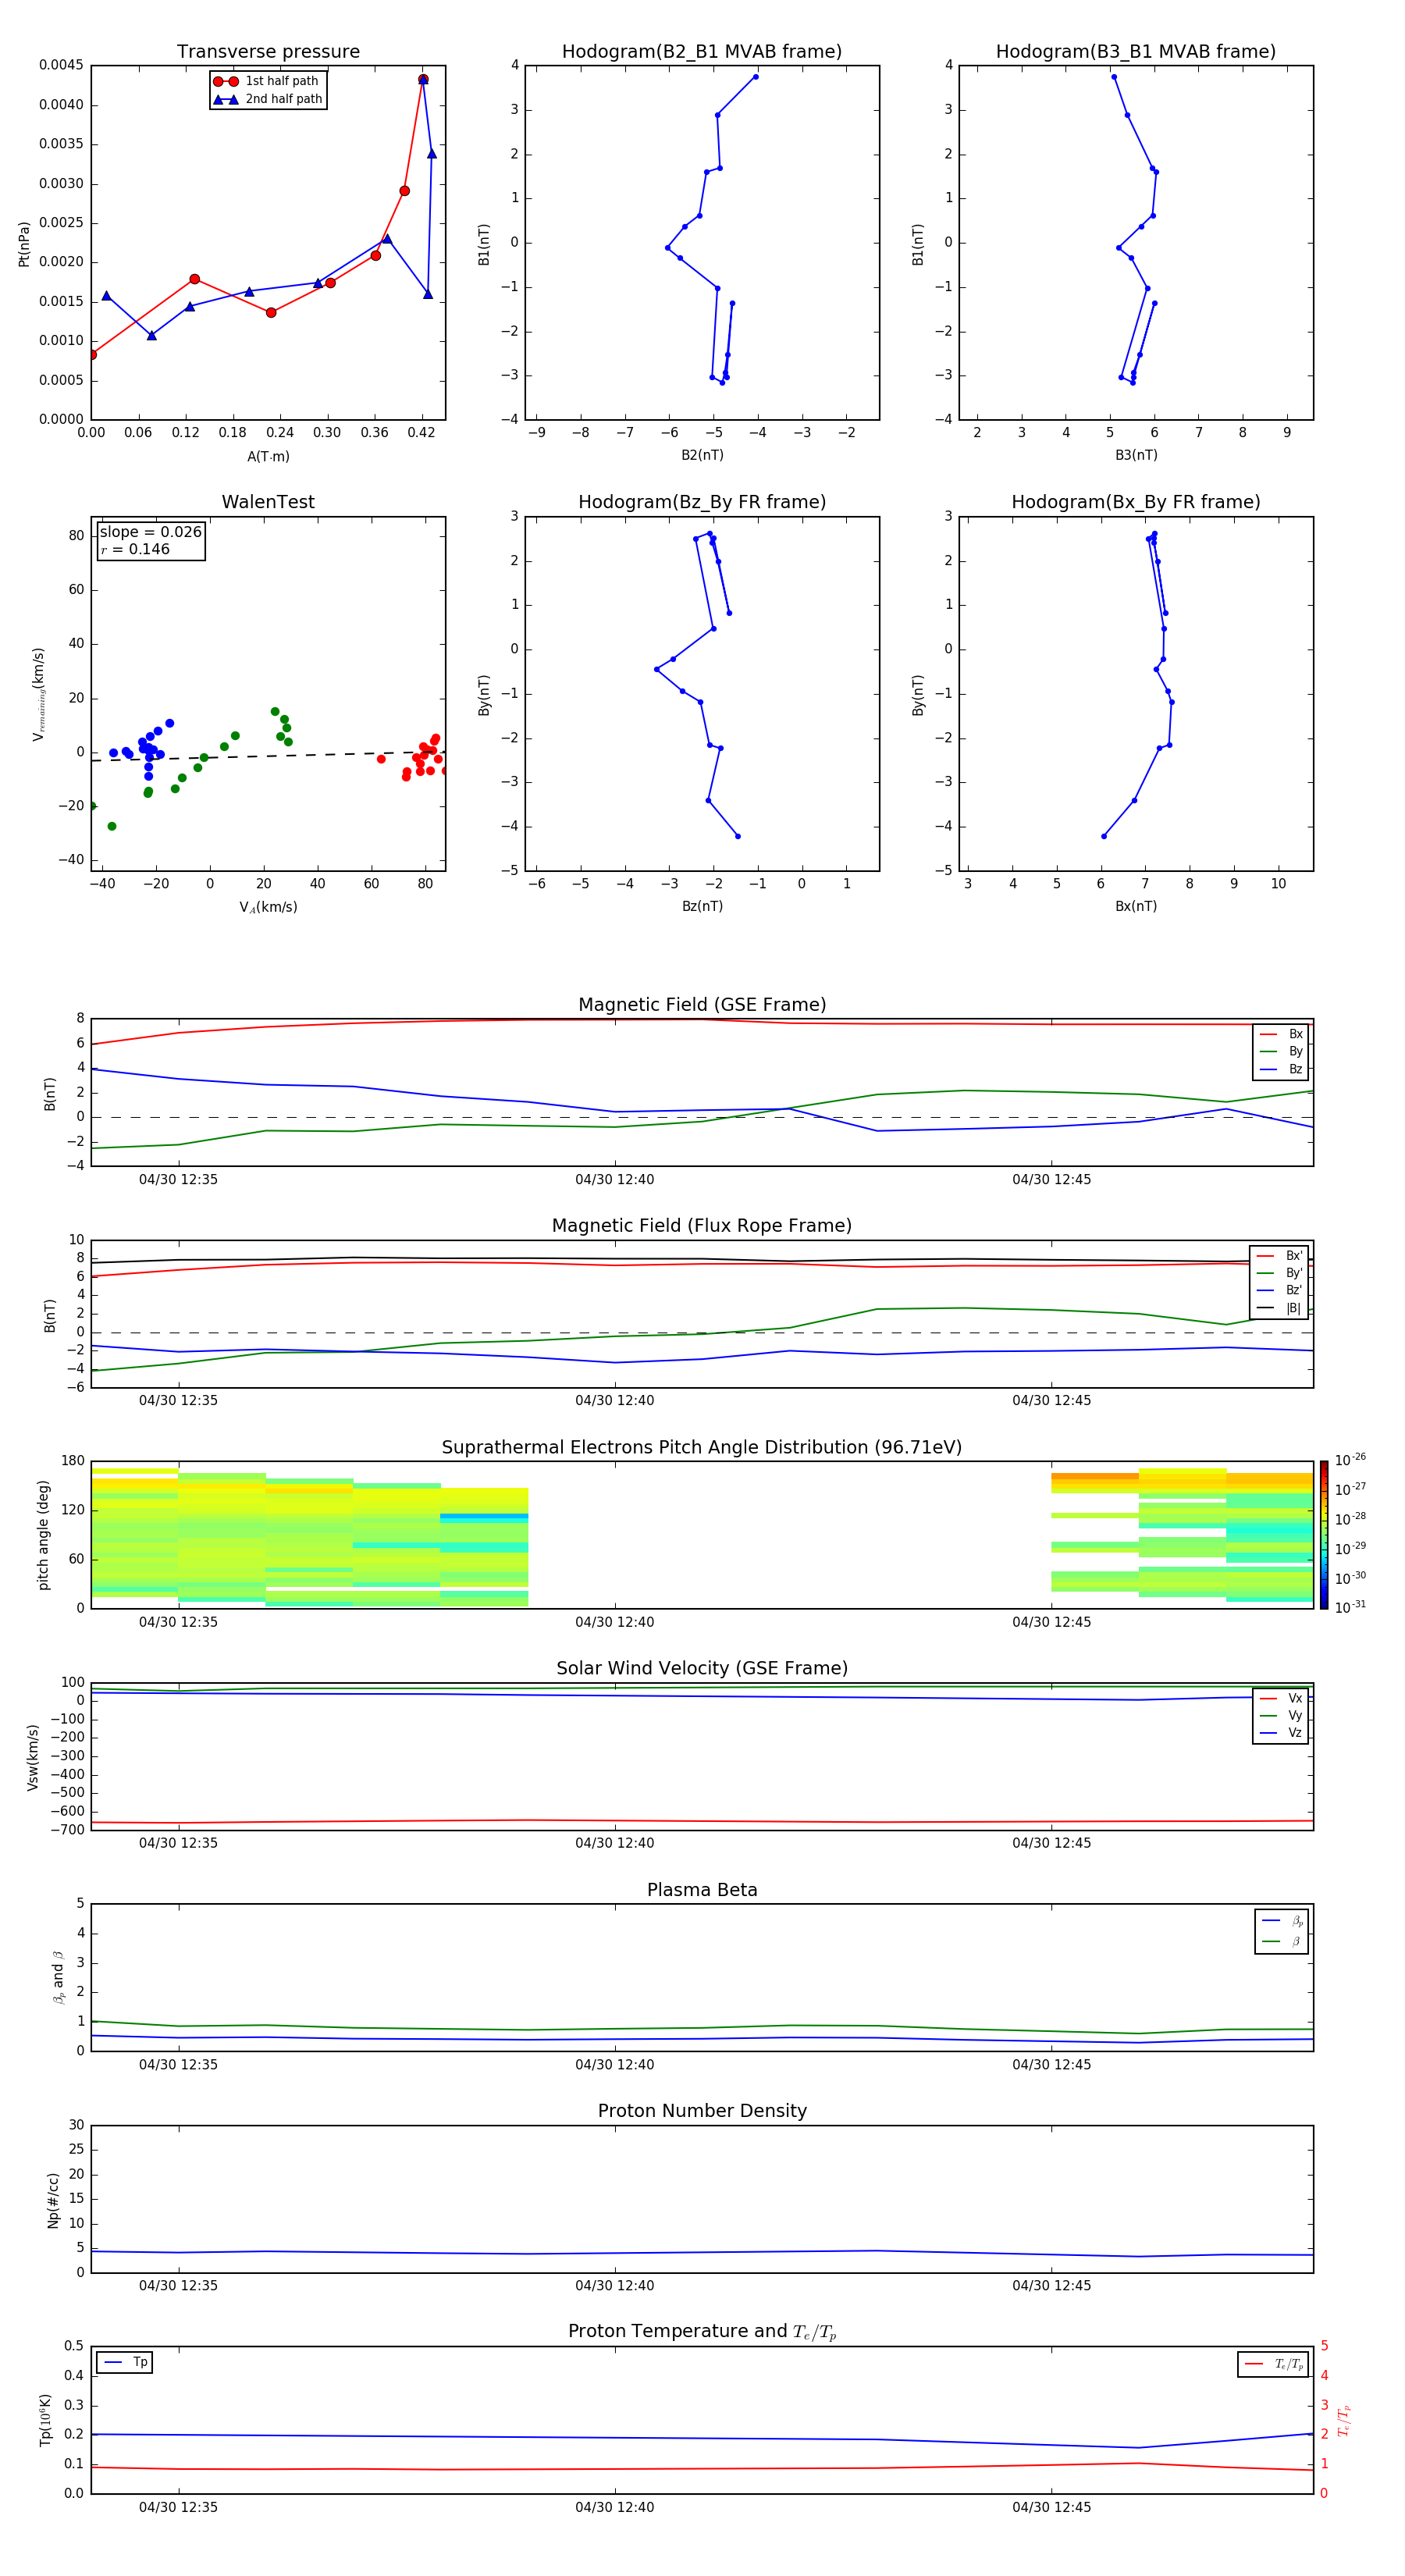Click the 'WalenTest' plot title
1405x2576 pixels.
268,502
